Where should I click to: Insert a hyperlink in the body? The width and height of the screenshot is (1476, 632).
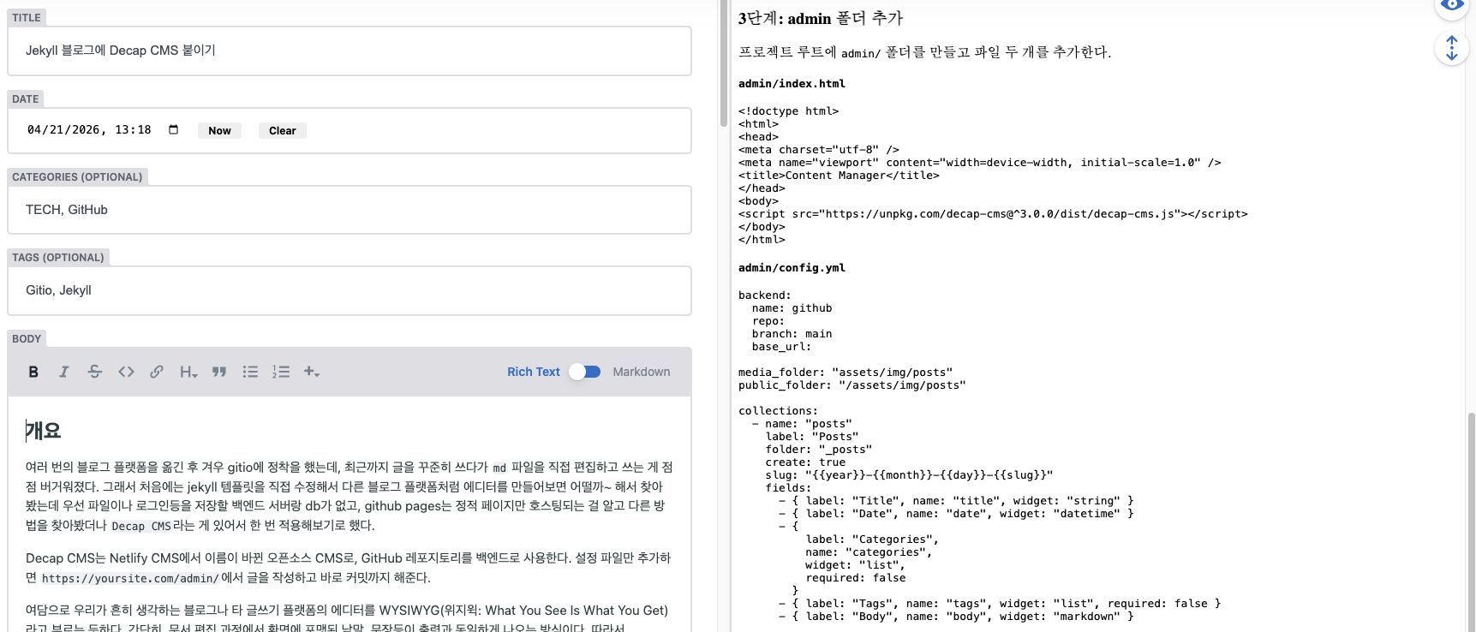(157, 372)
